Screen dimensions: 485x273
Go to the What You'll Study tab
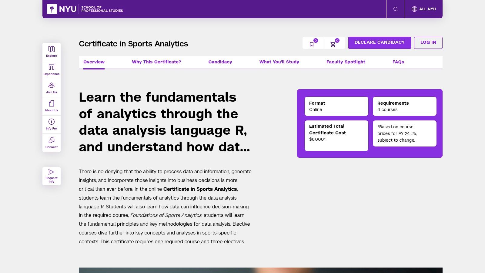pyautogui.click(x=279, y=62)
